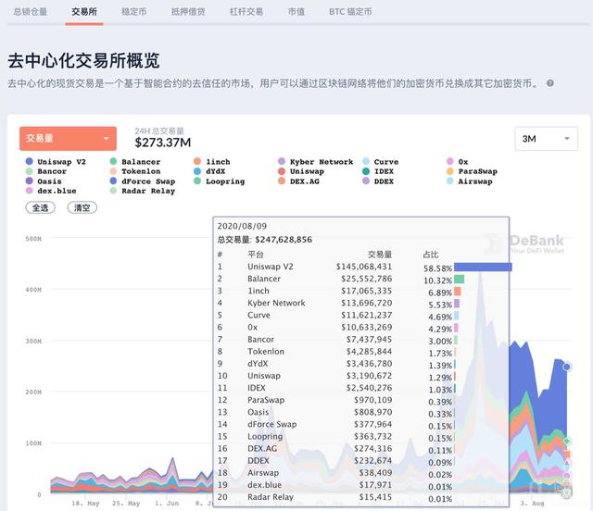Image resolution: width=593 pixels, height=511 pixels.
Task: Toggle the Radar Relay legend series
Action: tap(143, 191)
